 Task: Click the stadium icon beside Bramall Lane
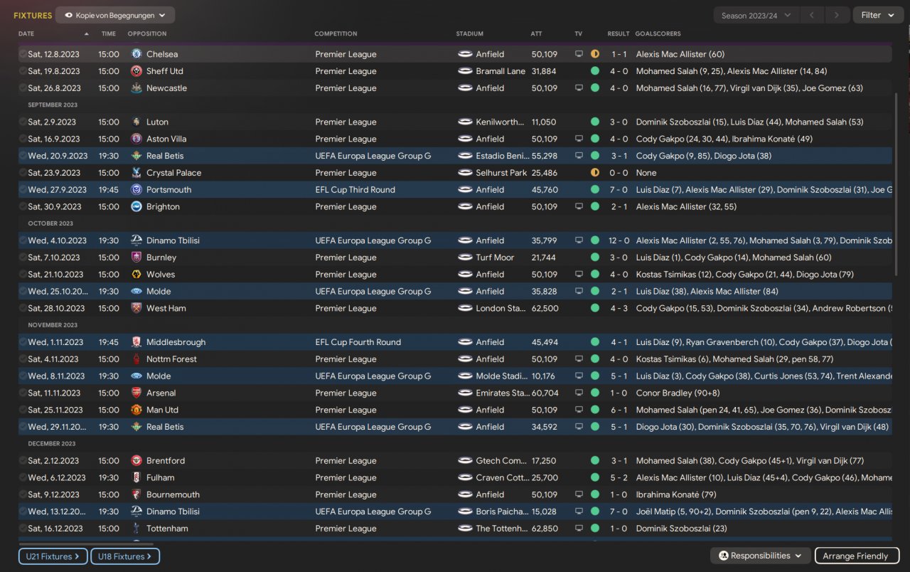coord(465,71)
